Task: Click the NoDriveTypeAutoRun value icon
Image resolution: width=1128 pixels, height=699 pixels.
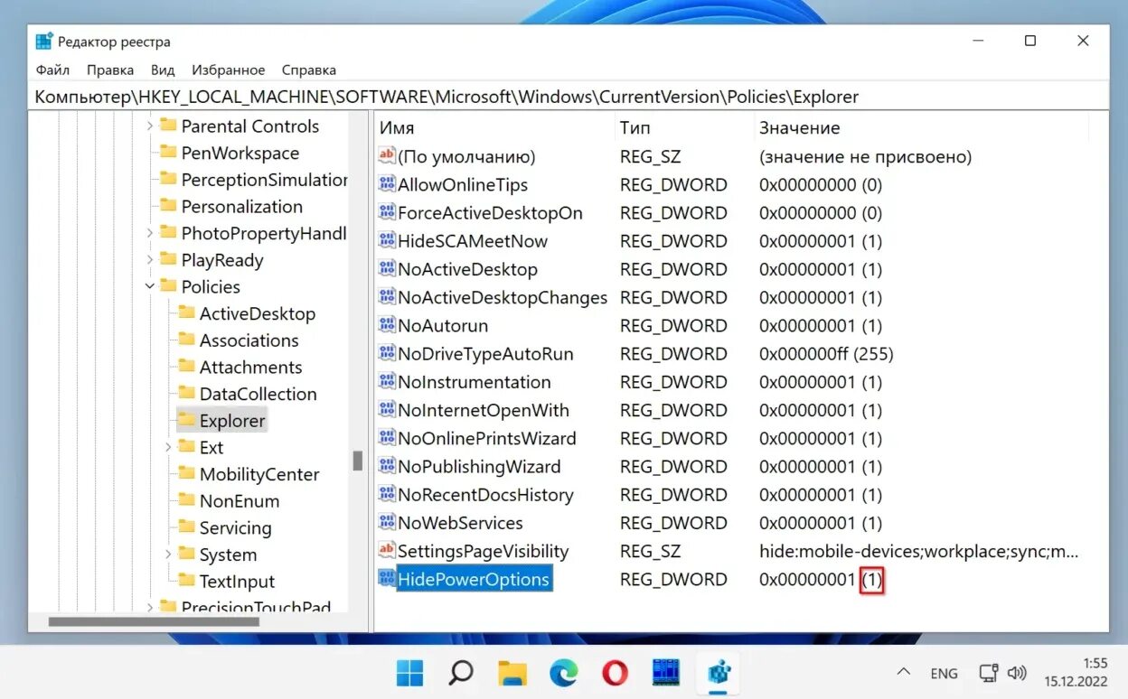Action: (x=387, y=354)
